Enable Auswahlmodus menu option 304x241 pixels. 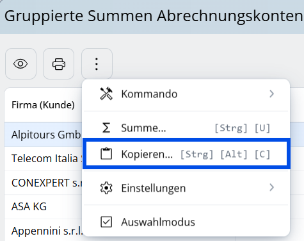click(186, 222)
